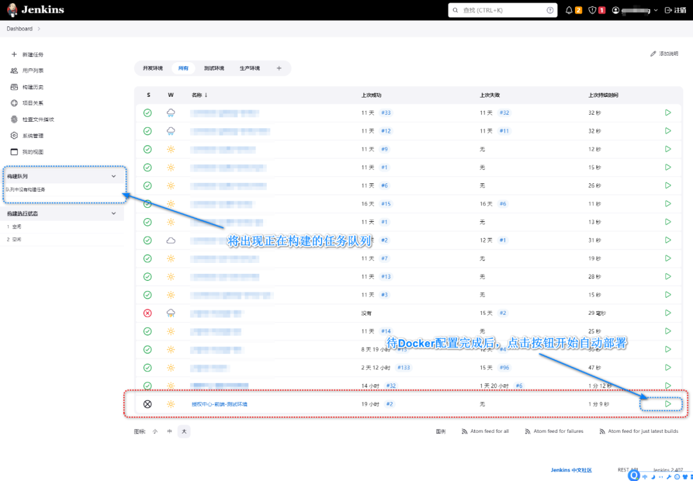The image size is (693, 481).
Task: Start build in row with success #12
Action: [x=668, y=131]
